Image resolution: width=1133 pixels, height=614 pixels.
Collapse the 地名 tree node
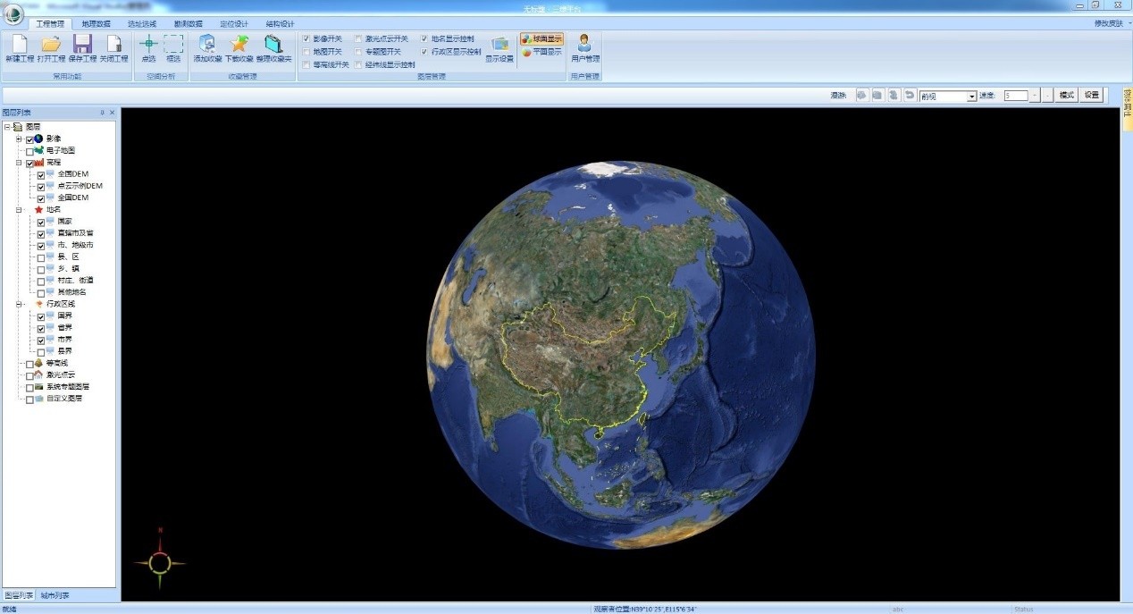(19, 209)
